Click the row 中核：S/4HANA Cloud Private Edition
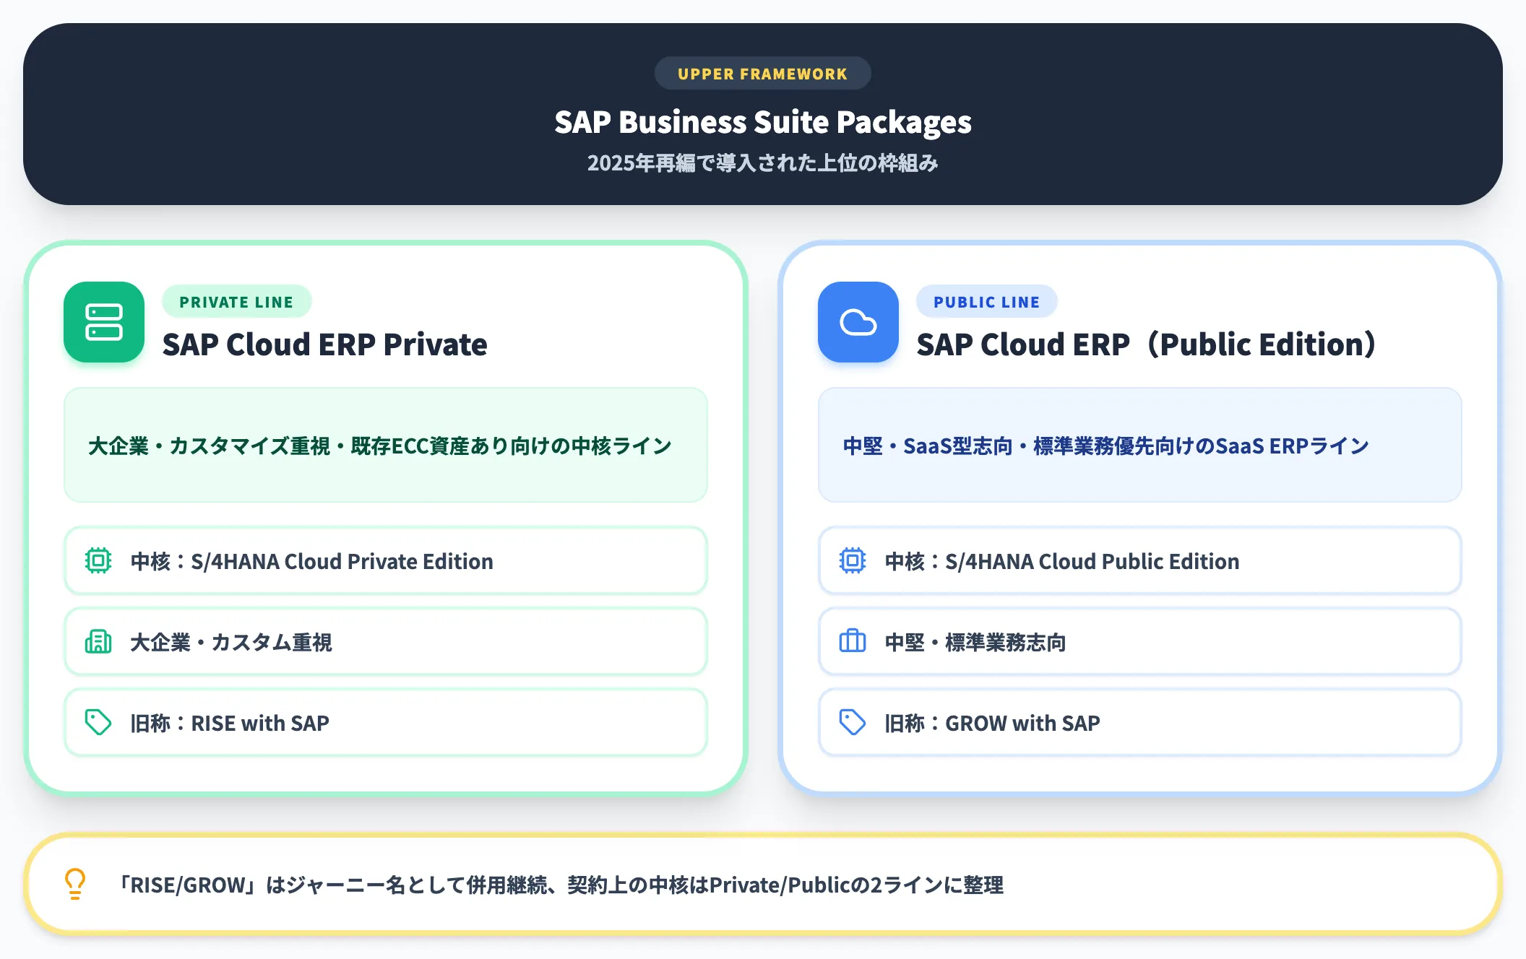This screenshot has width=1526, height=959. click(386, 560)
